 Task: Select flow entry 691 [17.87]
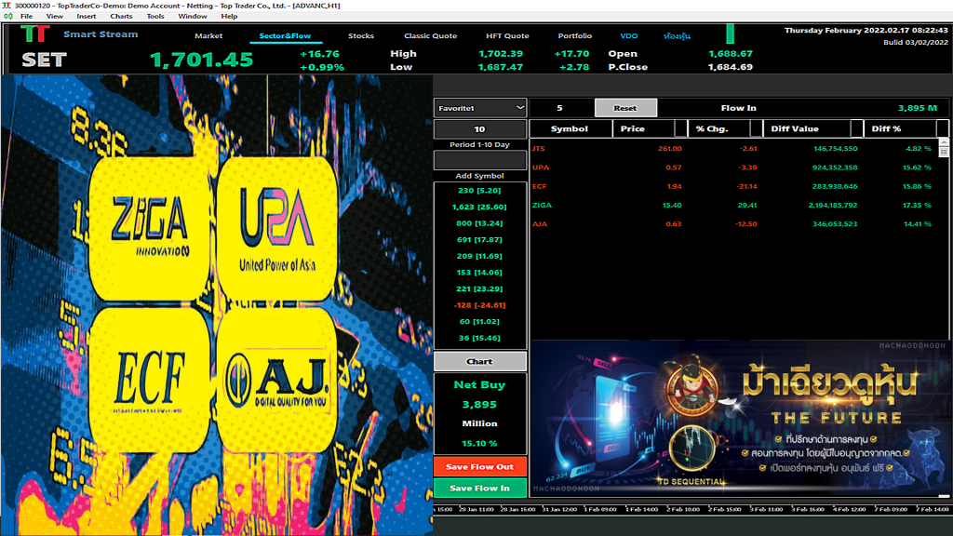479,239
